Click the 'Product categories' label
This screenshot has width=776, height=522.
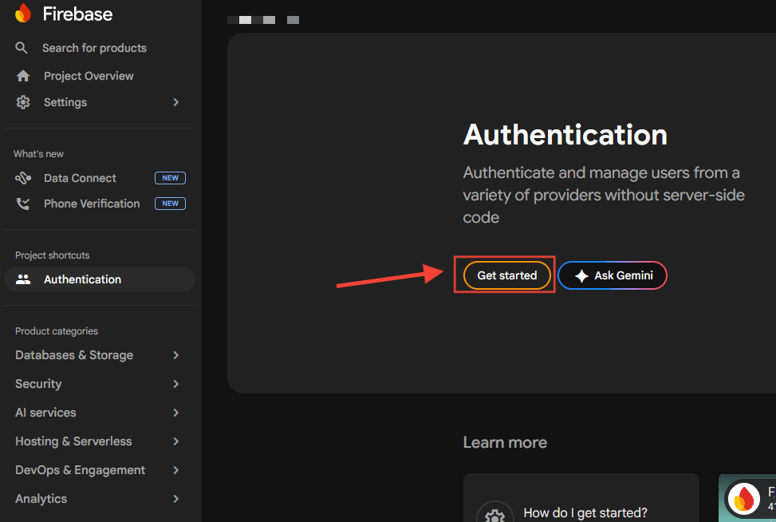coord(57,330)
